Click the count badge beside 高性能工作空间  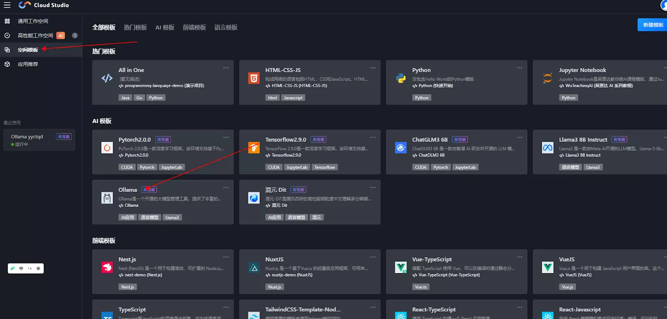tap(75, 35)
